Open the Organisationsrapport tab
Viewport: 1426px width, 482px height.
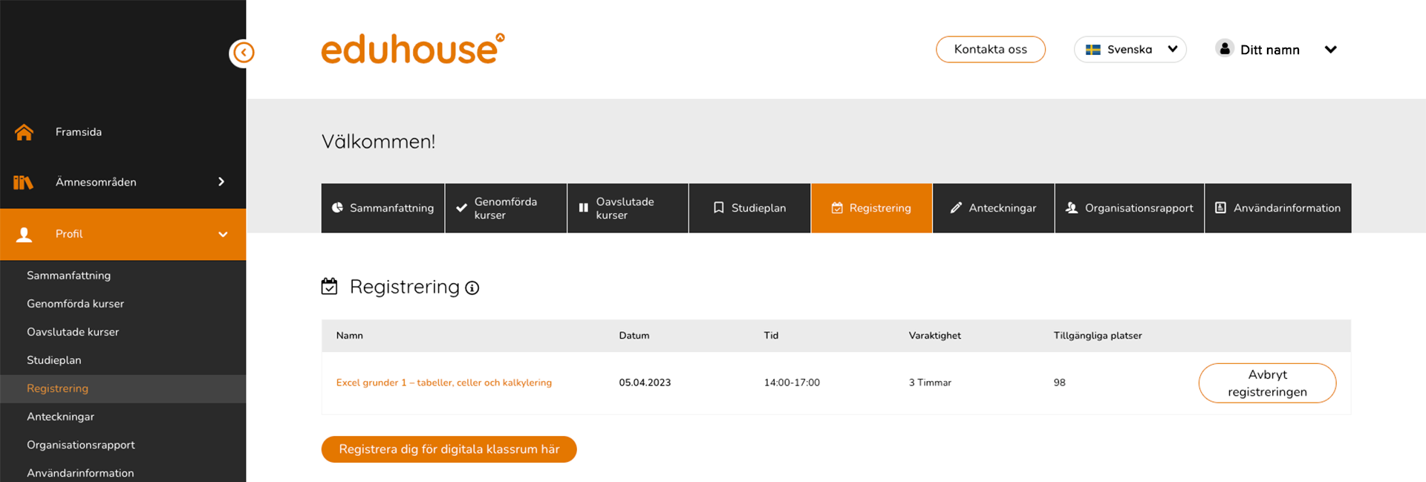point(1129,208)
